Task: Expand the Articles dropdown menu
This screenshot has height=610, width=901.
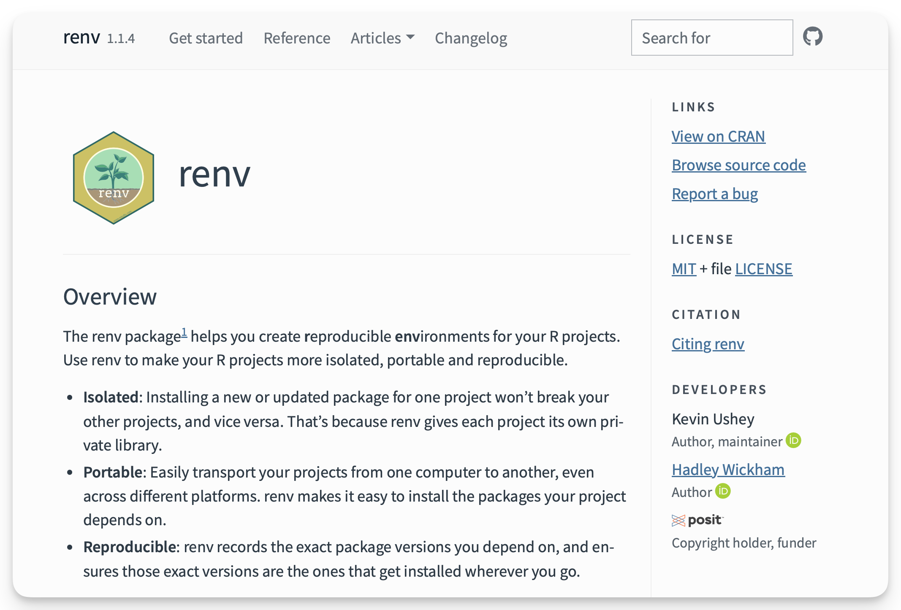Action: click(x=383, y=38)
